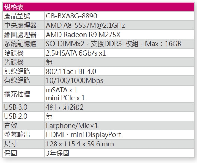
Task: Select the 802.11ac+BT 4.0 wireless value
Action: 71,71
